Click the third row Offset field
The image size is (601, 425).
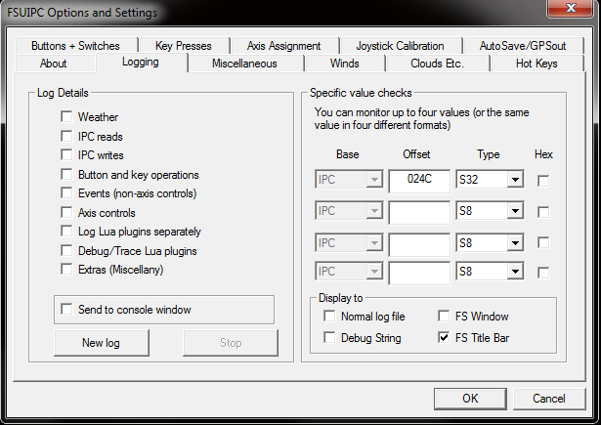[x=419, y=244]
